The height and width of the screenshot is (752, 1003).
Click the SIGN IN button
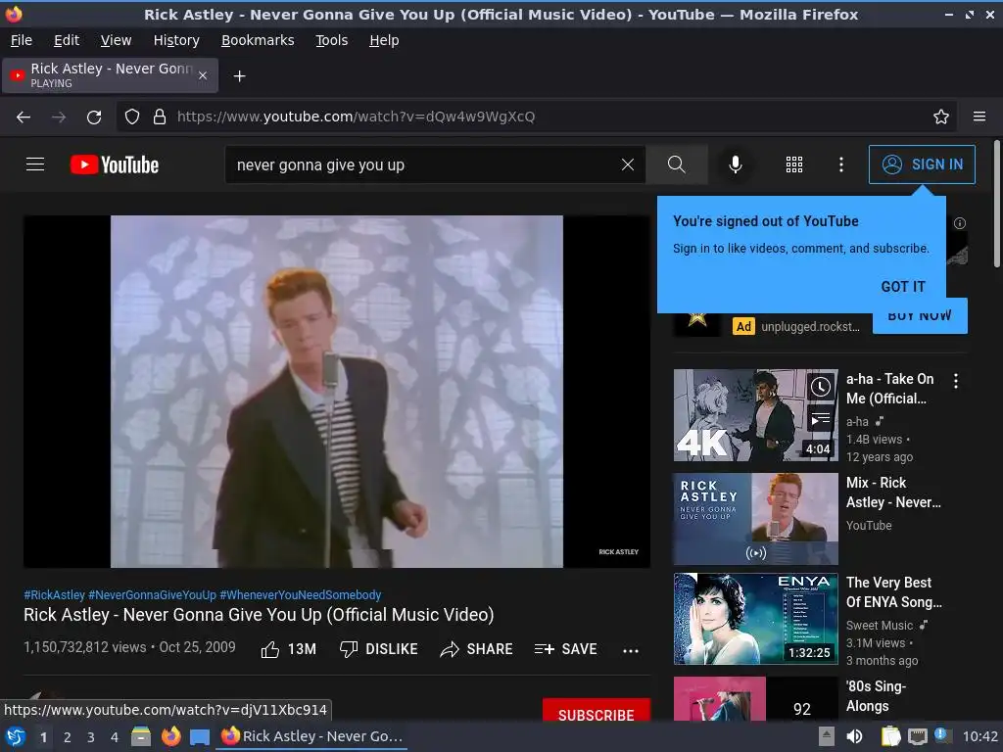click(922, 164)
